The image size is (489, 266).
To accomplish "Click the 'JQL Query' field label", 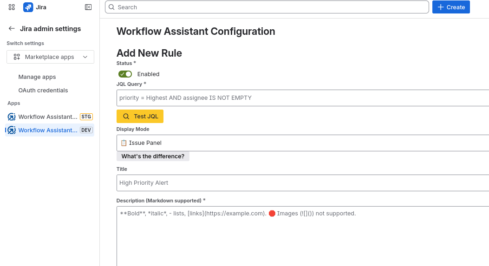I will [x=130, y=84].
